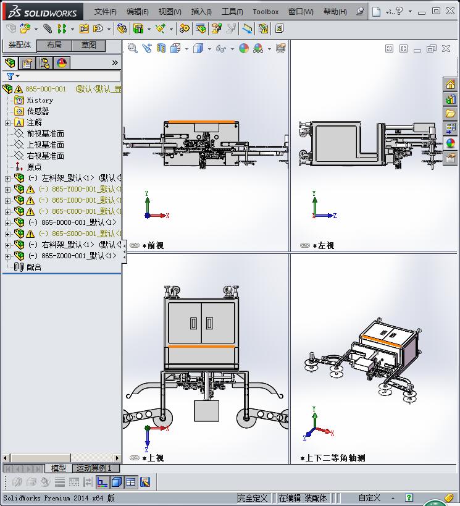Open the Toolbox menu
Image resolution: width=460 pixels, height=506 pixels.
click(x=266, y=12)
